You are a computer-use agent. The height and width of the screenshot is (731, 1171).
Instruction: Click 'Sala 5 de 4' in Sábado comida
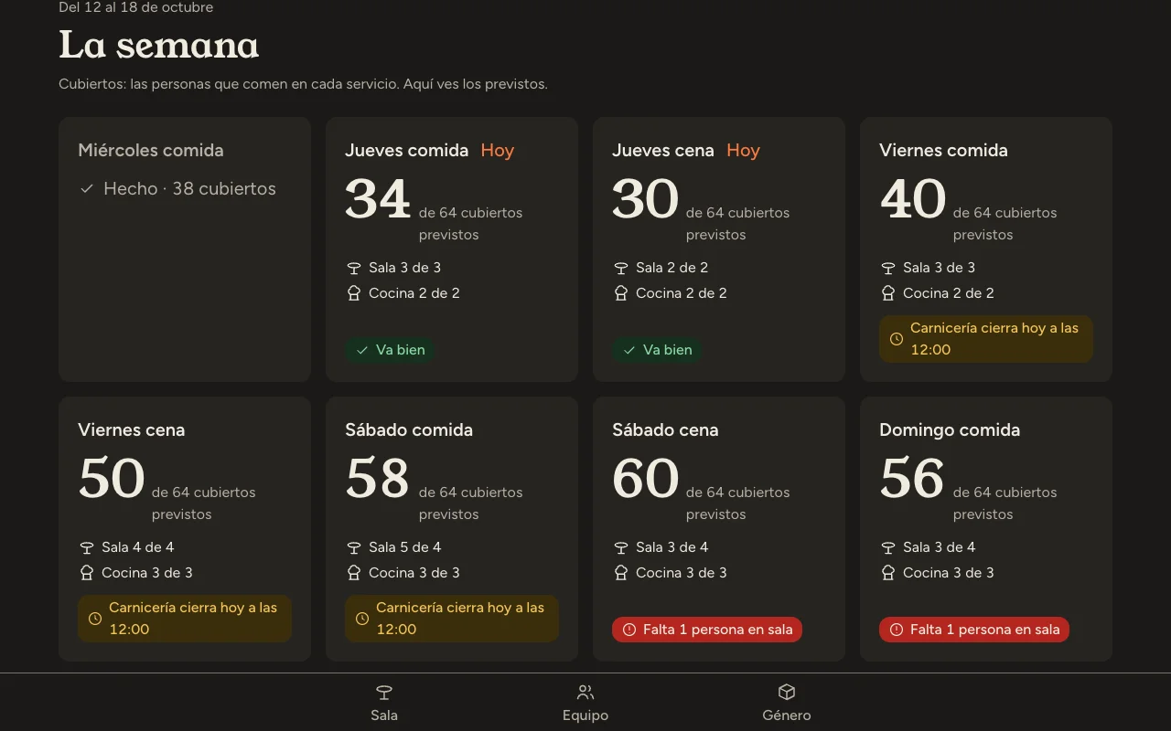(404, 547)
